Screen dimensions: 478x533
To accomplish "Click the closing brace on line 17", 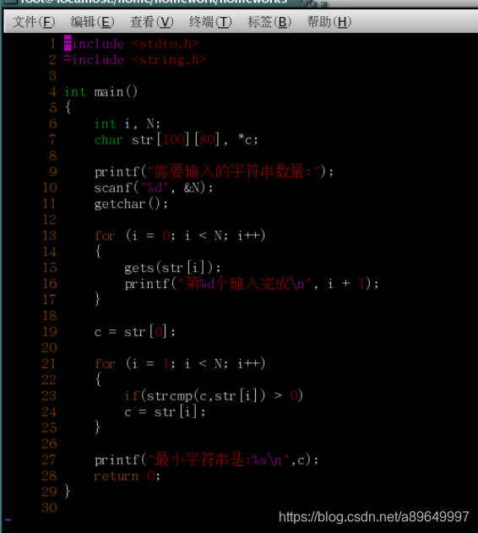I will coord(98,300).
